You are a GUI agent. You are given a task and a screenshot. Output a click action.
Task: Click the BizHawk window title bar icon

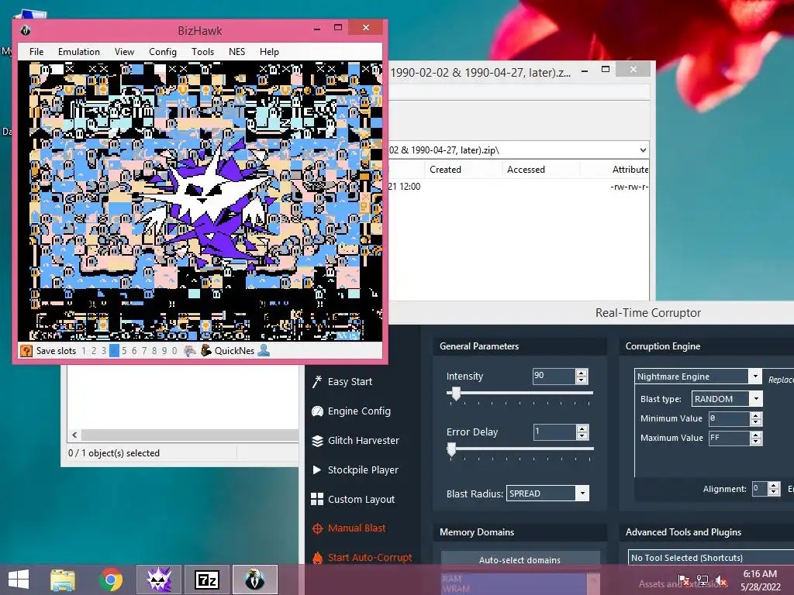click(26, 30)
